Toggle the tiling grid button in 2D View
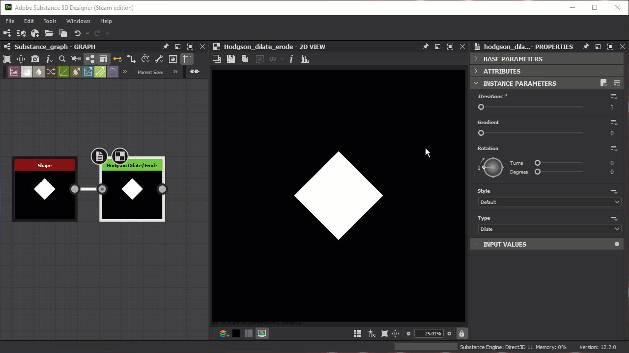Image resolution: width=629 pixels, height=353 pixels. point(358,333)
